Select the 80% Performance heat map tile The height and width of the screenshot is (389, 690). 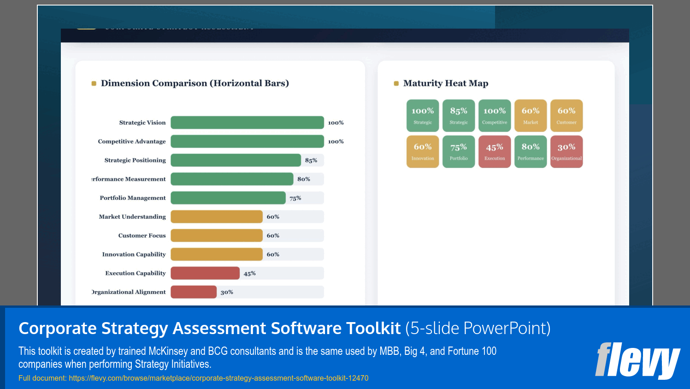[531, 151]
